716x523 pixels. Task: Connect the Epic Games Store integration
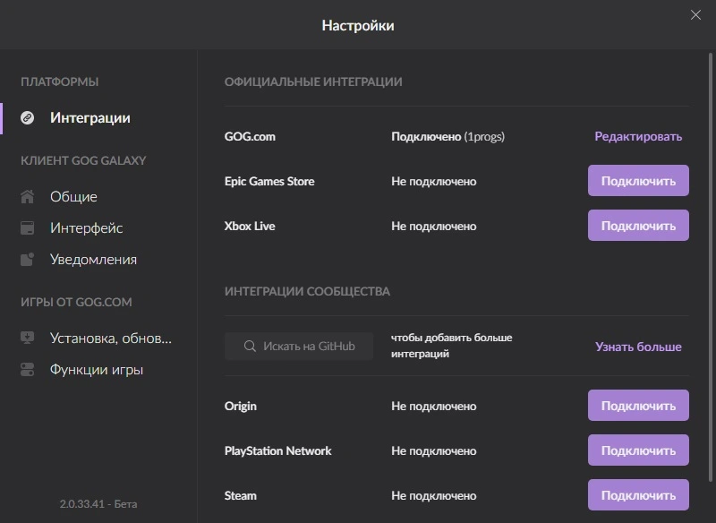(638, 181)
